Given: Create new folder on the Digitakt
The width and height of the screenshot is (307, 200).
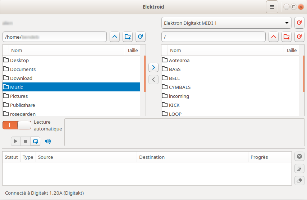Looking at the screenshot, I should click(x=287, y=37).
